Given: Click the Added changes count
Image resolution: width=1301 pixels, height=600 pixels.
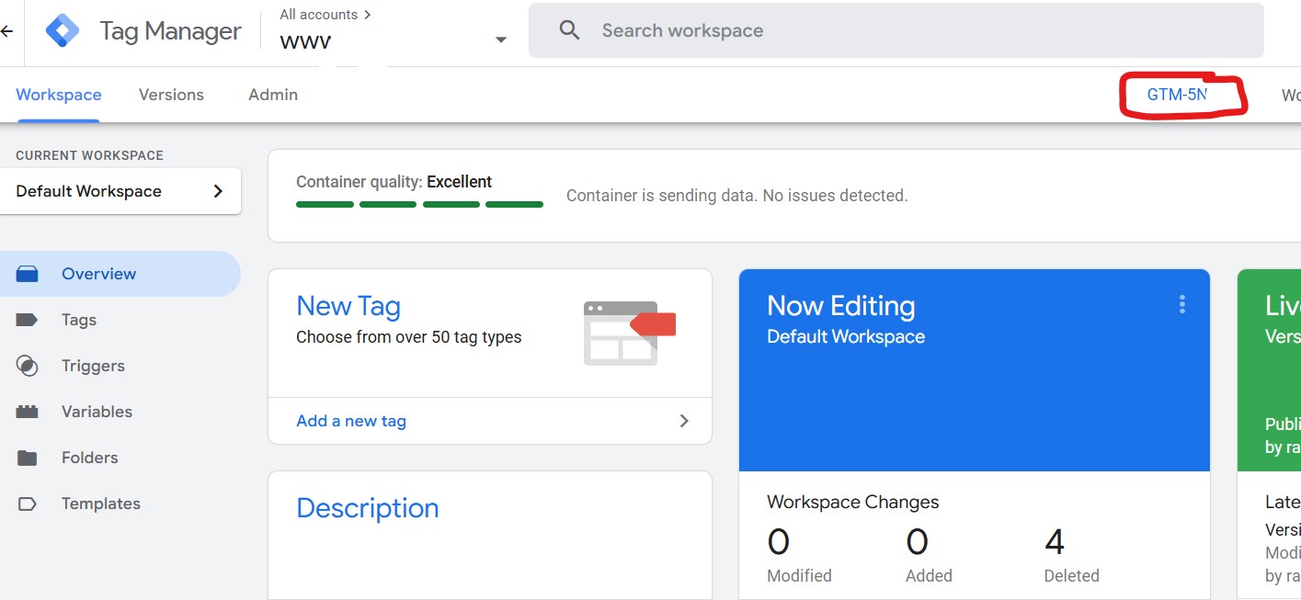Looking at the screenshot, I should pos(917,542).
